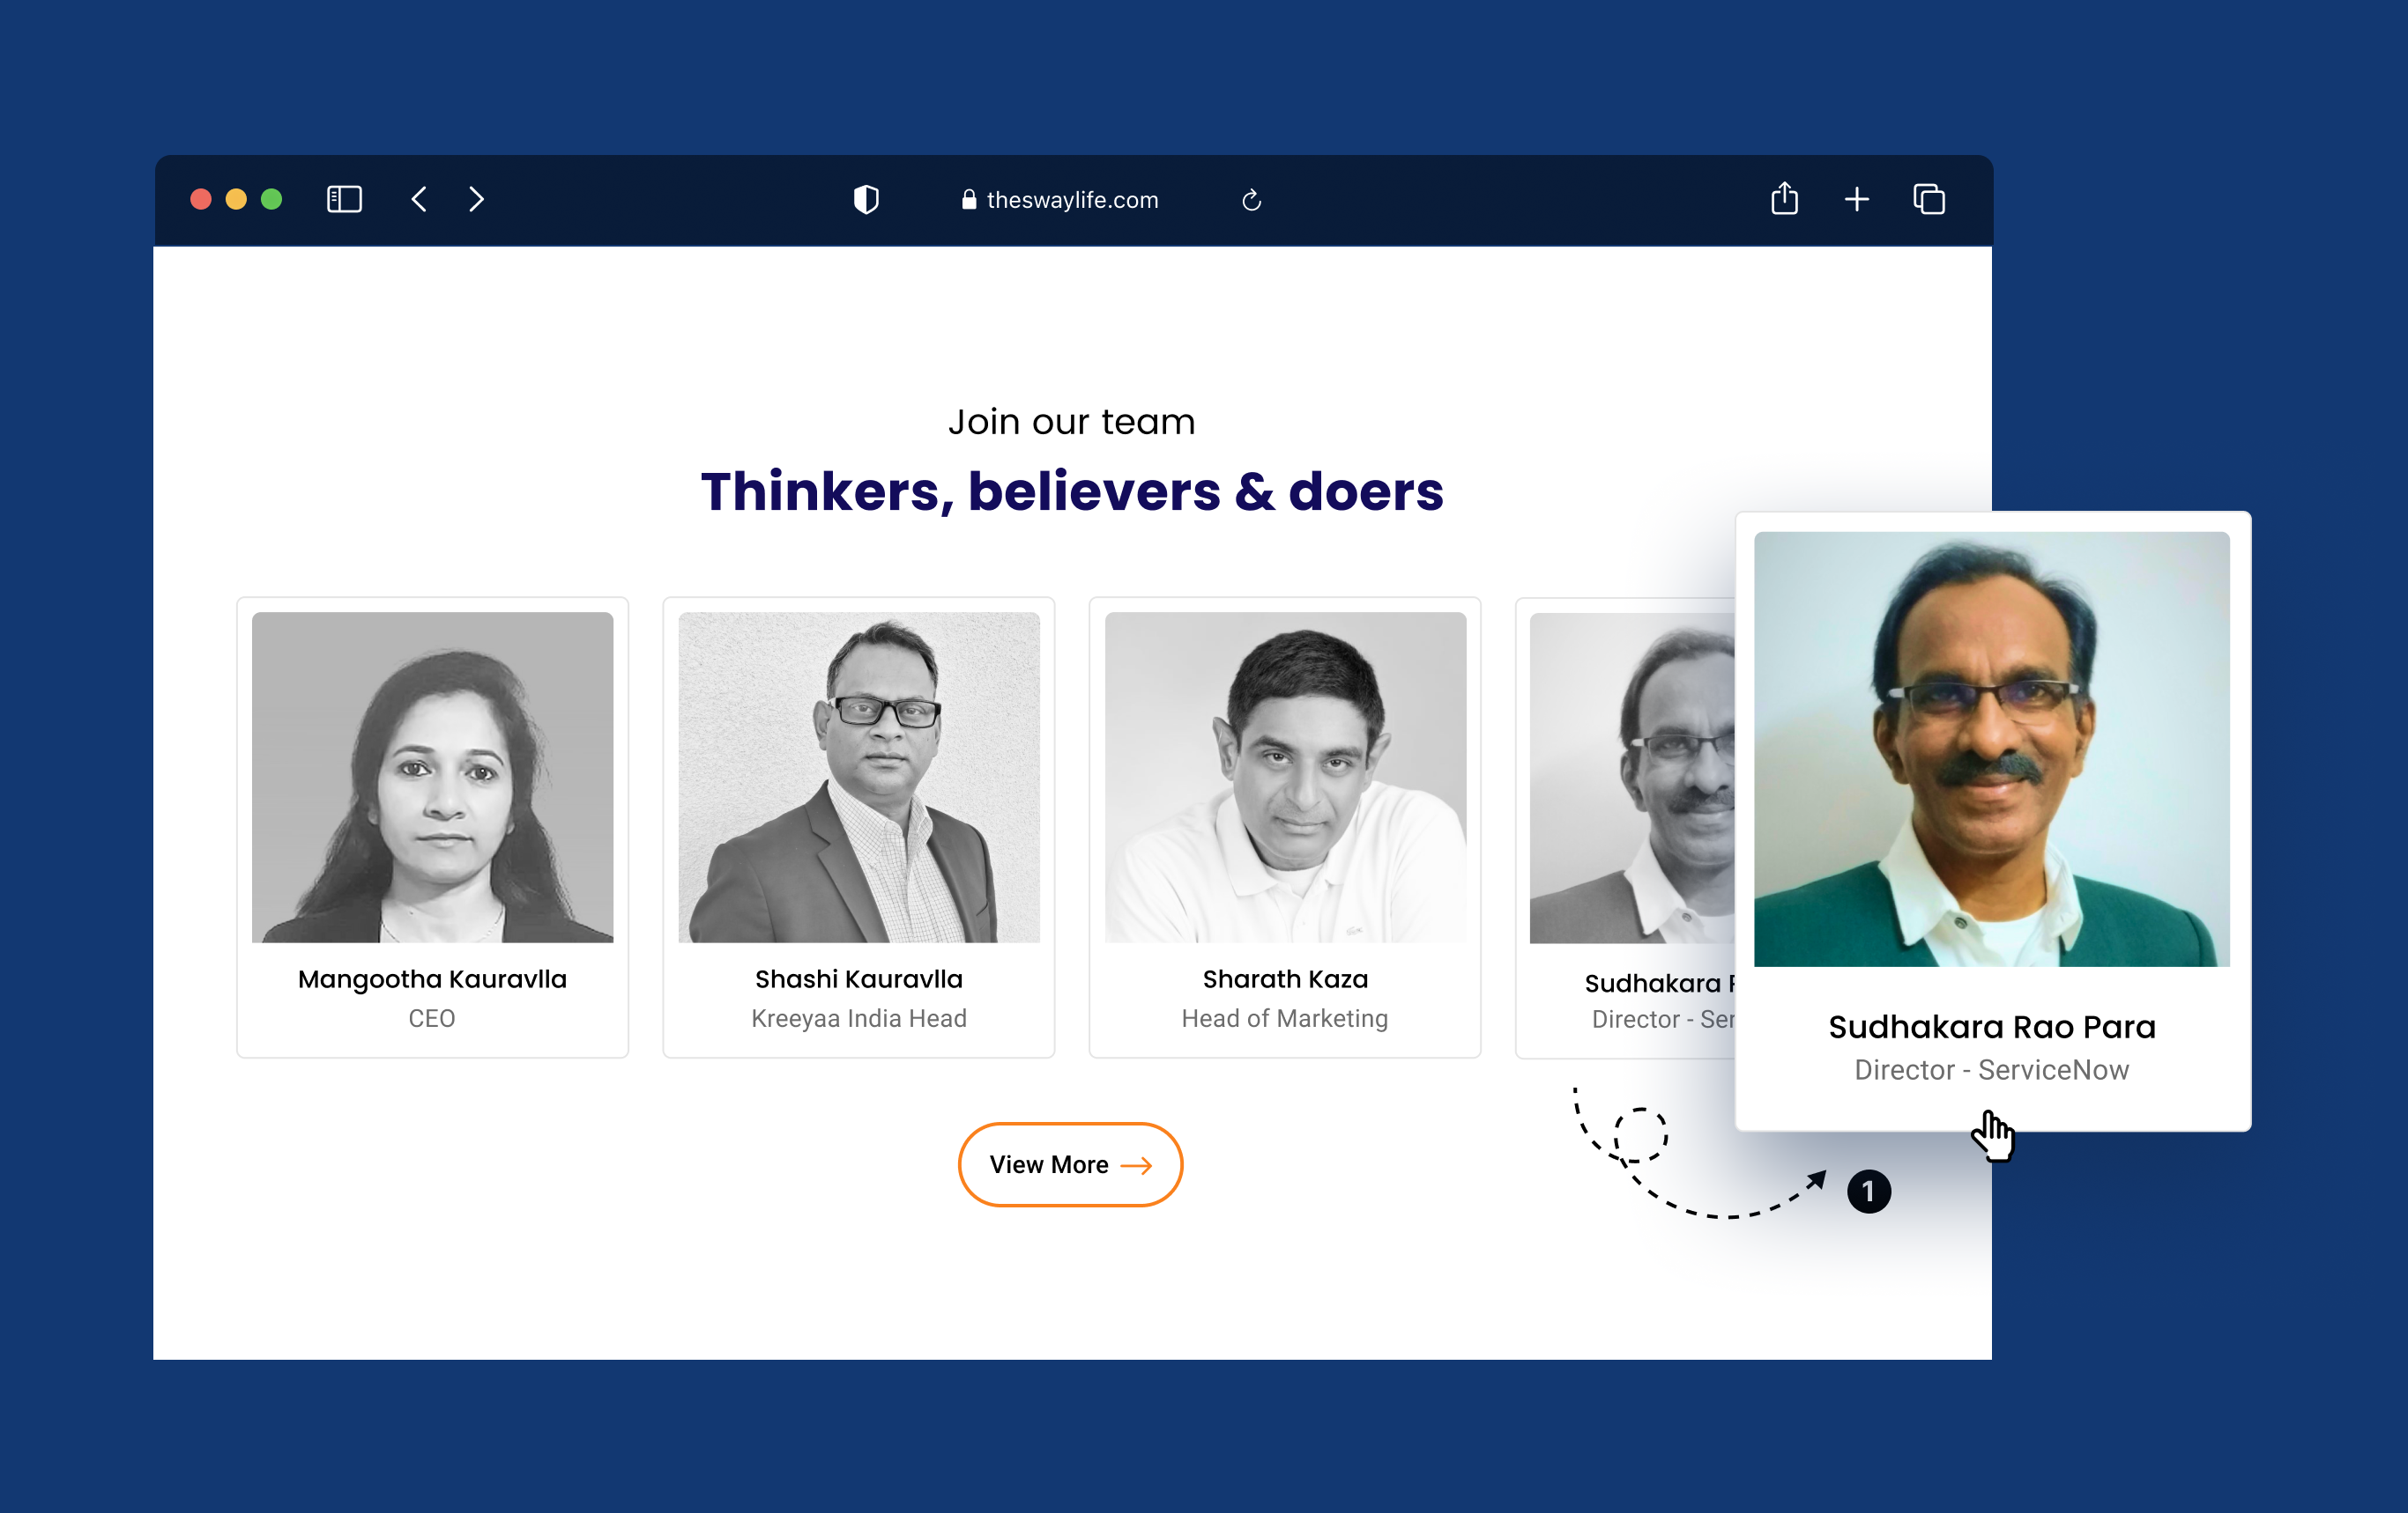Screen dimensions: 2408x1513
Task: Toggle the Safari sidebar icon
Action: pyautogui.click(x=344, y=199)
